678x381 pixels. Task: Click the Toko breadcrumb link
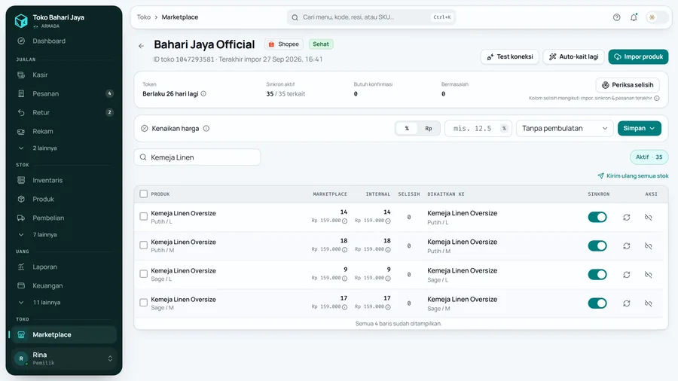pos(144,17)
